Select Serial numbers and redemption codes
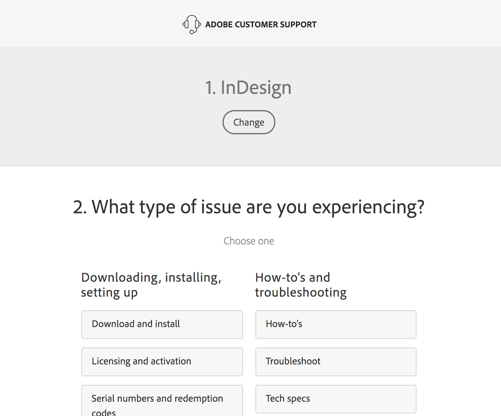The width and height of the screenshot is (501, 416). [x=162, y=401]
